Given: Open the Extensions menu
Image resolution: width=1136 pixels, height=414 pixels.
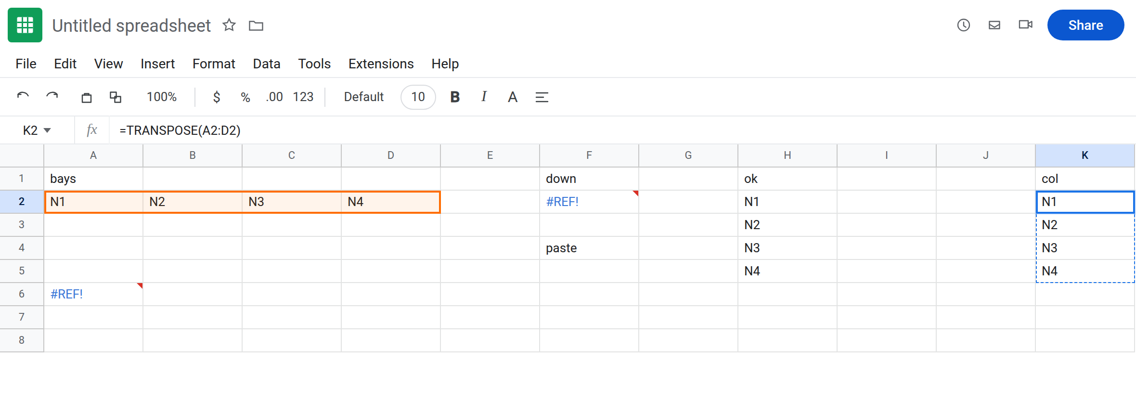Looking at the screenshot, I should (x=381, y=64).
